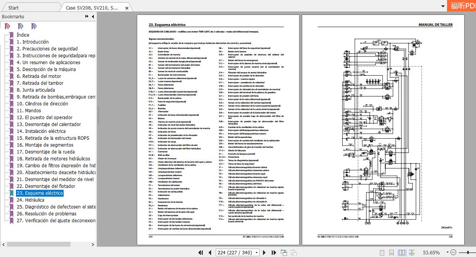Jump to the last page
This screenshot has height=257, width=476.
coord(274,252)
